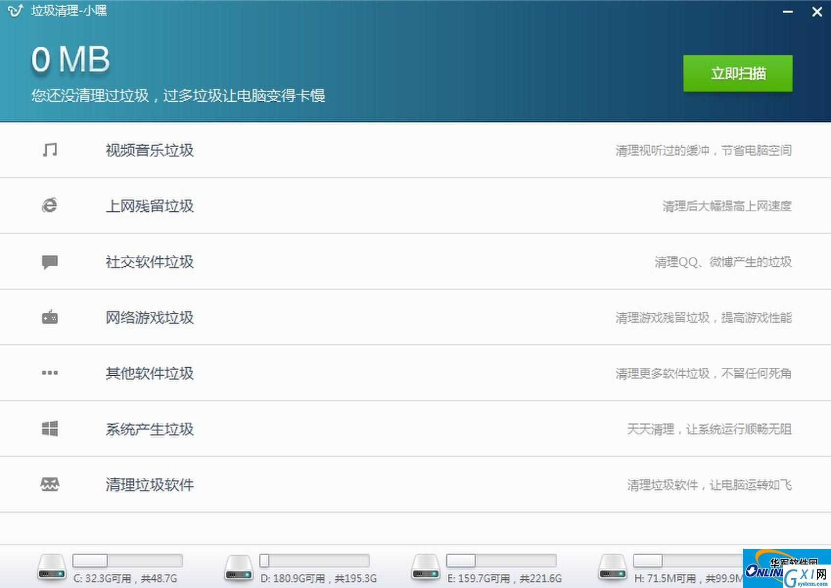Click the description 清理QQ、微博产生的垃圾
Image resolution: width=831 pixels, height=588 pixels.
[723, 262]
